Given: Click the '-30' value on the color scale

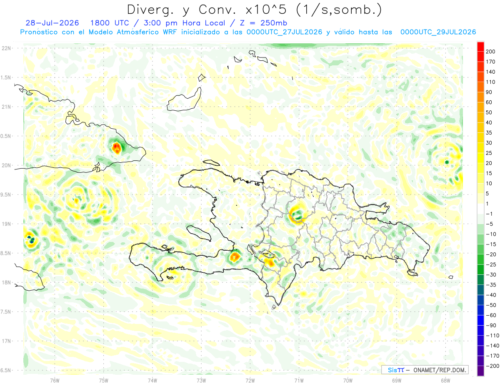Looking at the screenshot, I should coord(491,275).
